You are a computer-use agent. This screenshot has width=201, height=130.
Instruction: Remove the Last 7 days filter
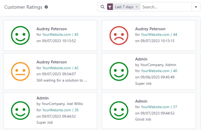(x=137, y=7)
